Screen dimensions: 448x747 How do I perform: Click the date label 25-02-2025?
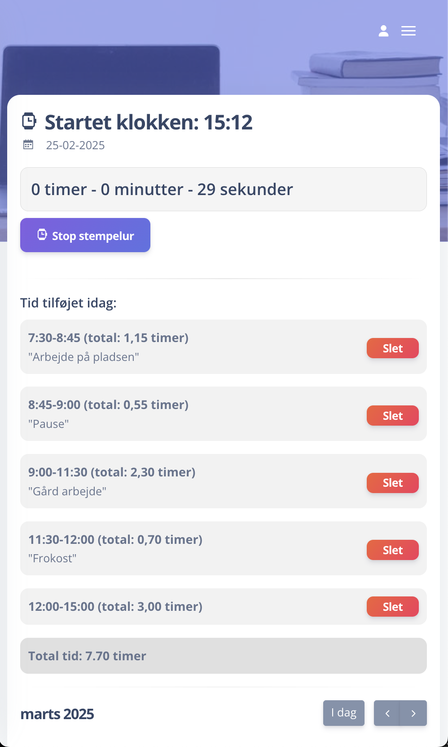click(75, 145)
